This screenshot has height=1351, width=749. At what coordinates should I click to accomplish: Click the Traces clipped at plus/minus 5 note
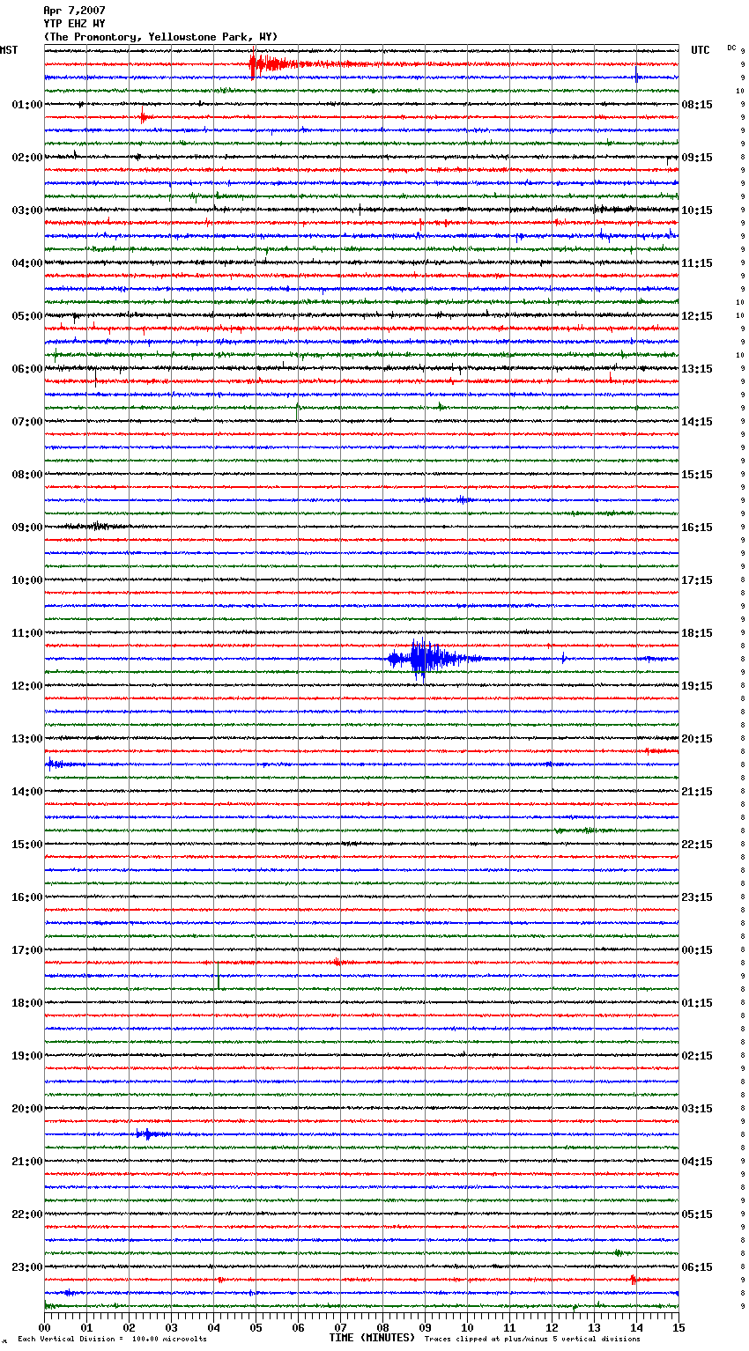click(532, 1339)
